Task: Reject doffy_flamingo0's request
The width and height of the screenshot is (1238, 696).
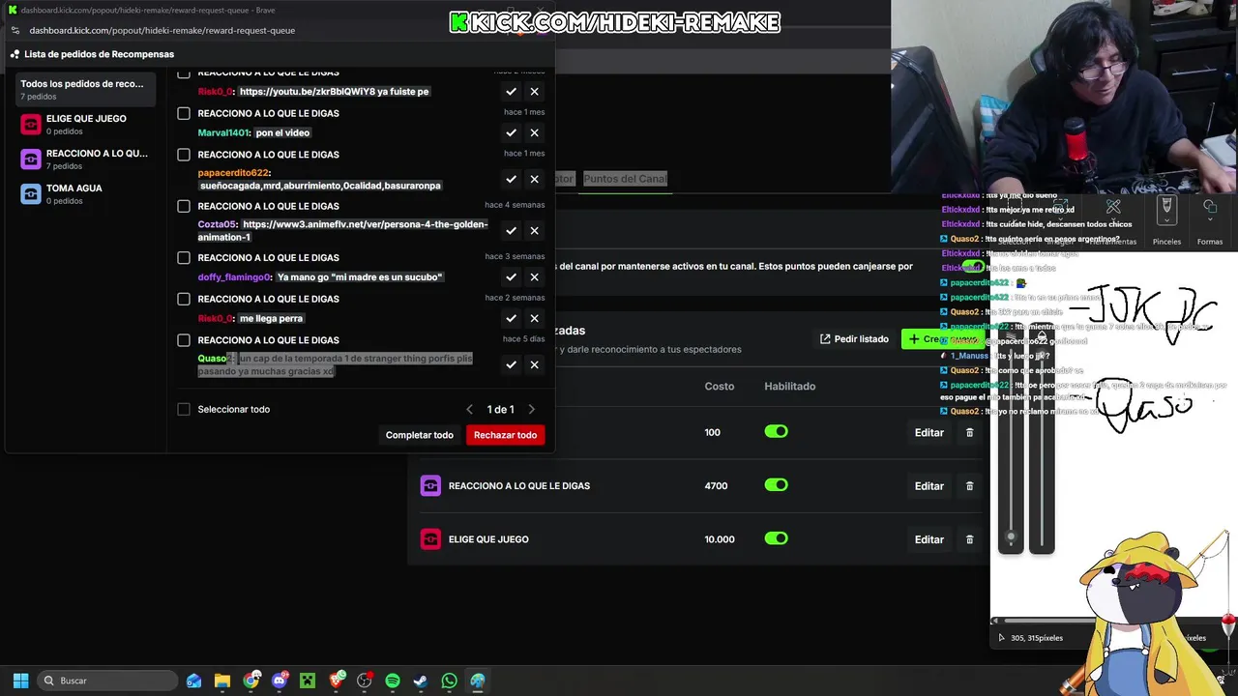Action: pyautogui.click(x=534, y=277)
